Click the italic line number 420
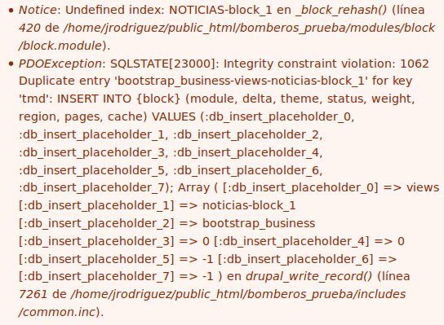Screen dimensions: 444x325 [29, 28]
